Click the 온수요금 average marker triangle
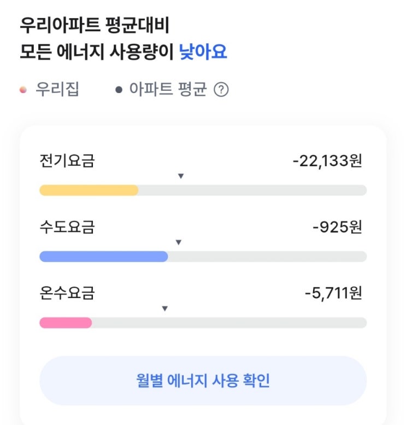 click(164, 308)
